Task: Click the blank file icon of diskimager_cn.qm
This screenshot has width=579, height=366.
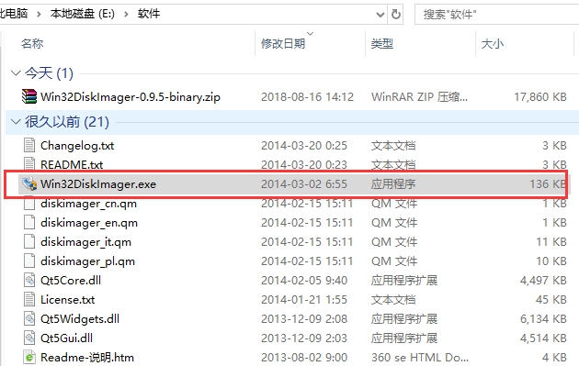Action: point(29,204)
